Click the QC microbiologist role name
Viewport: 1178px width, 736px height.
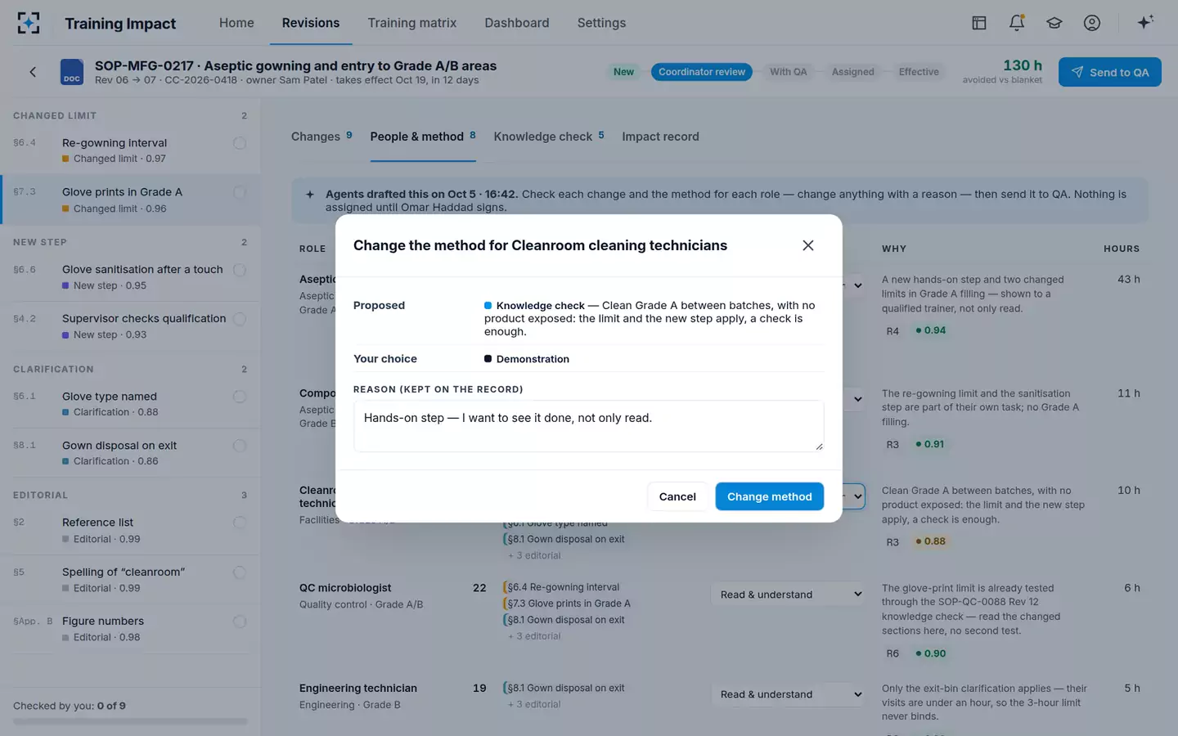[x=345, y=588]
